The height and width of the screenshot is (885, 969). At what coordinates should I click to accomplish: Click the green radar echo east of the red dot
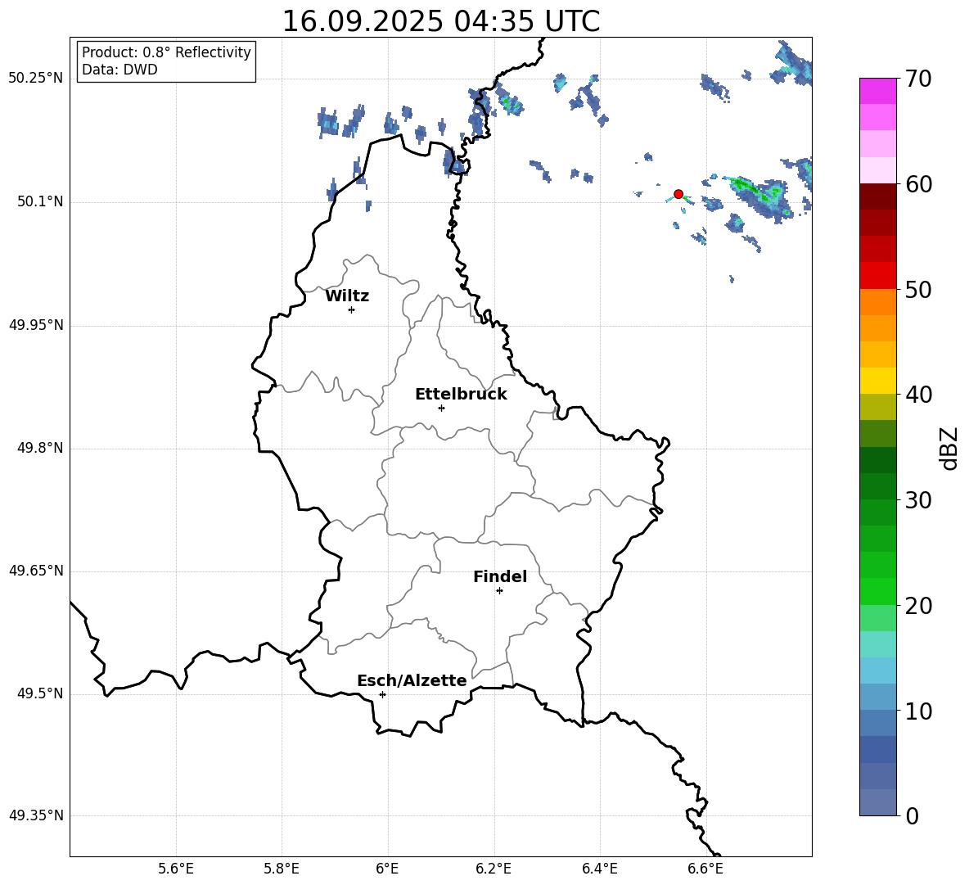tap(755, 191)
